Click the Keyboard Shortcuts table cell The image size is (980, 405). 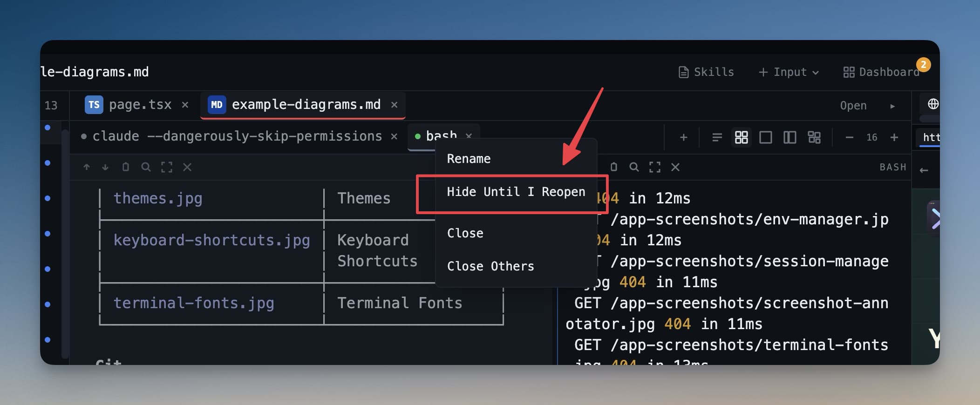pos(377,251)
